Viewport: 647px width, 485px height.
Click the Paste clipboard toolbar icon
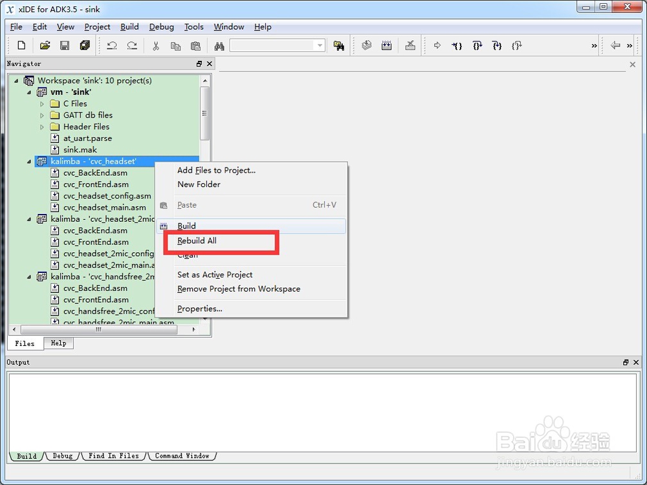pyautogui.click(x=195, y=45)
